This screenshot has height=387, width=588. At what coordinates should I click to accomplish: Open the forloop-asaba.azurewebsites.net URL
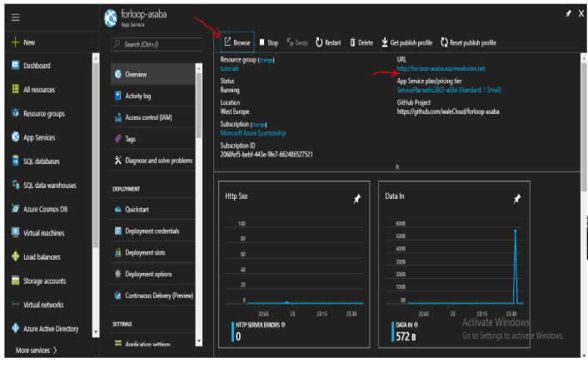pos(441,68)
